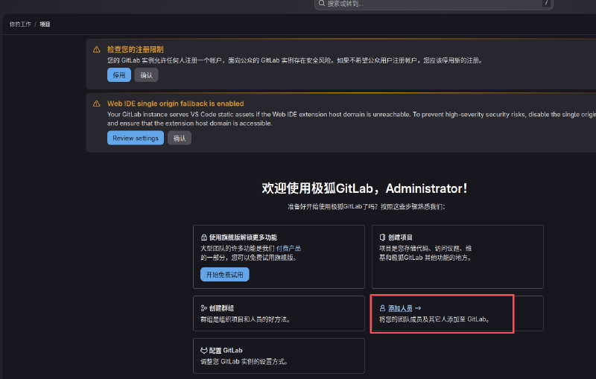
Task: Go to 你的工作 breadcrumb
Action: click(20, 25)
